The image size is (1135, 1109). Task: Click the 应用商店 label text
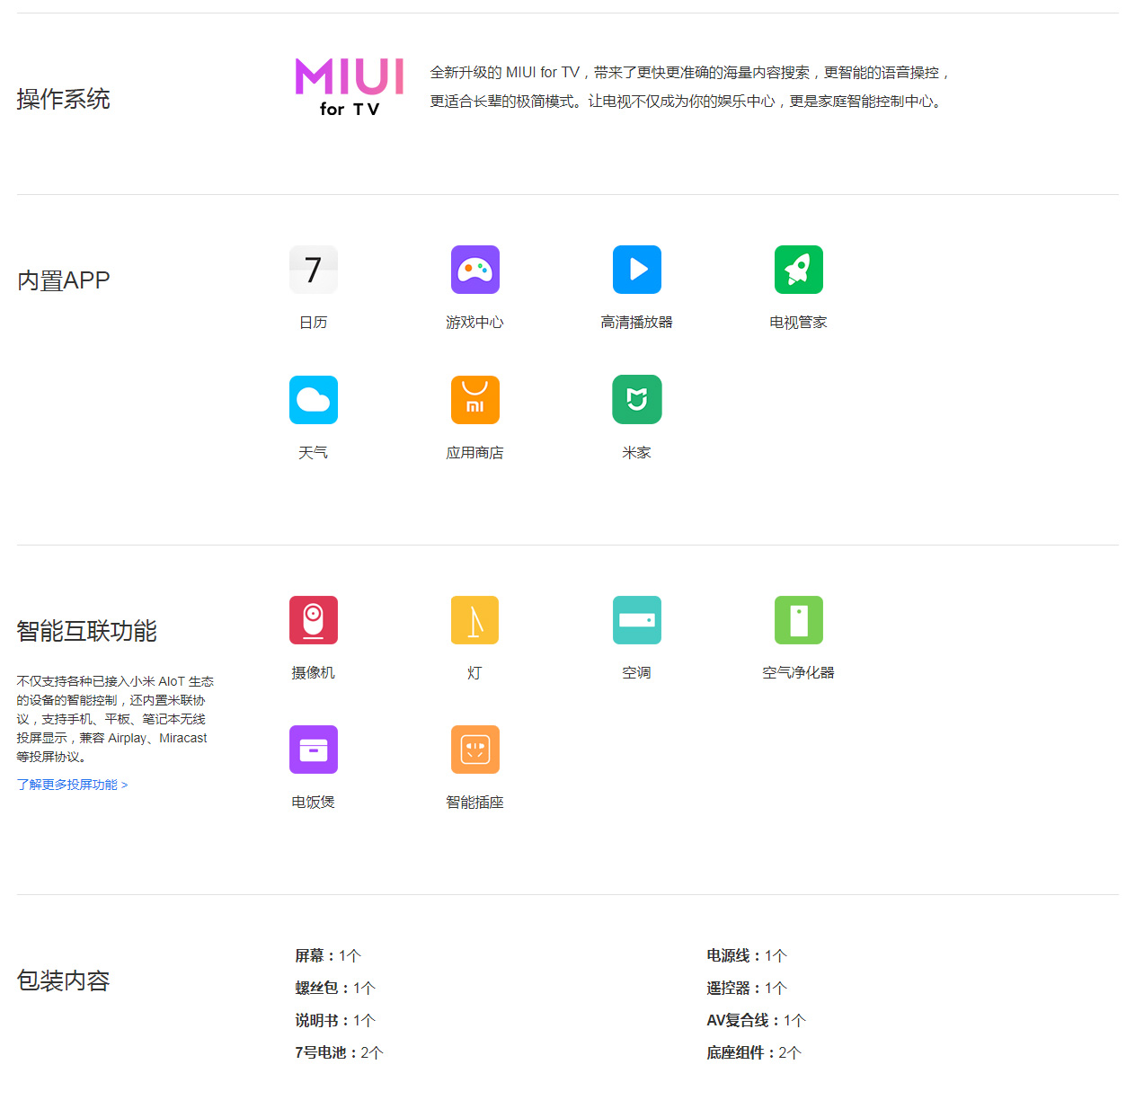(475, 452)
